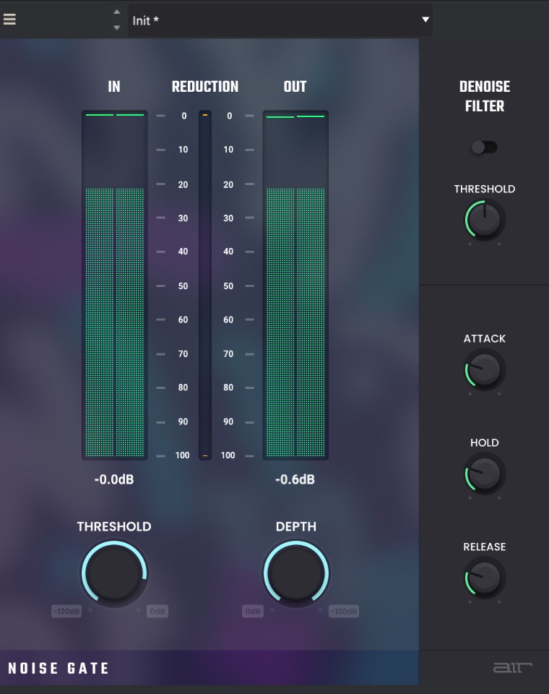Toggle the Denoise Filter switch

(x=484, y=147)
